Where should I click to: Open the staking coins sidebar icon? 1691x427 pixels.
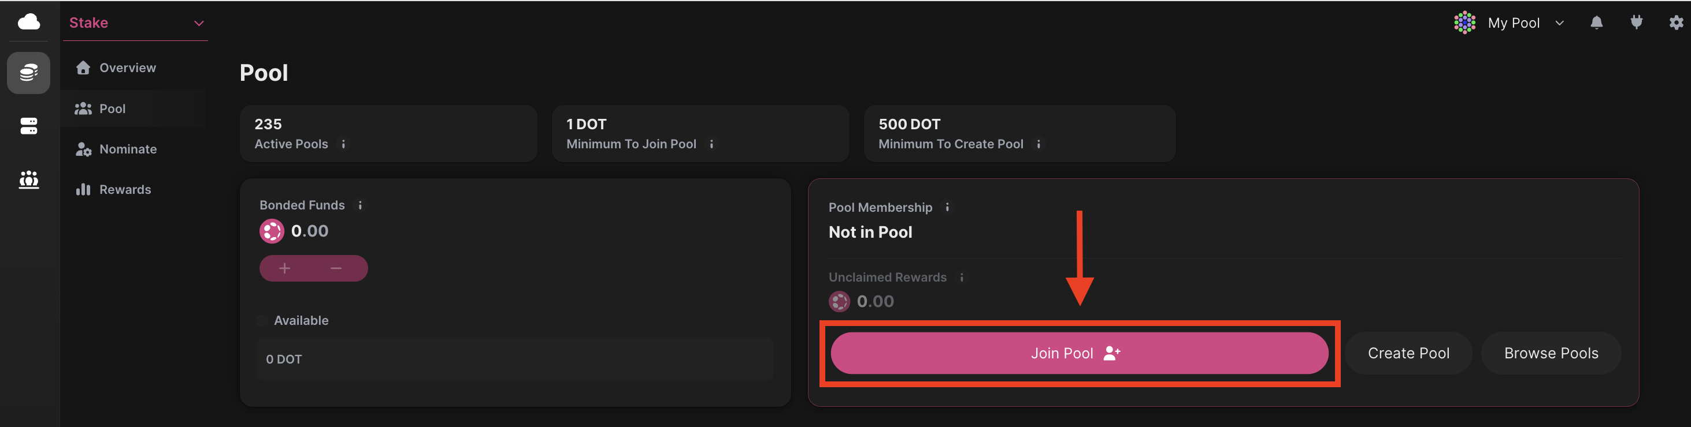pyautogui.click(x=29, y=73)
